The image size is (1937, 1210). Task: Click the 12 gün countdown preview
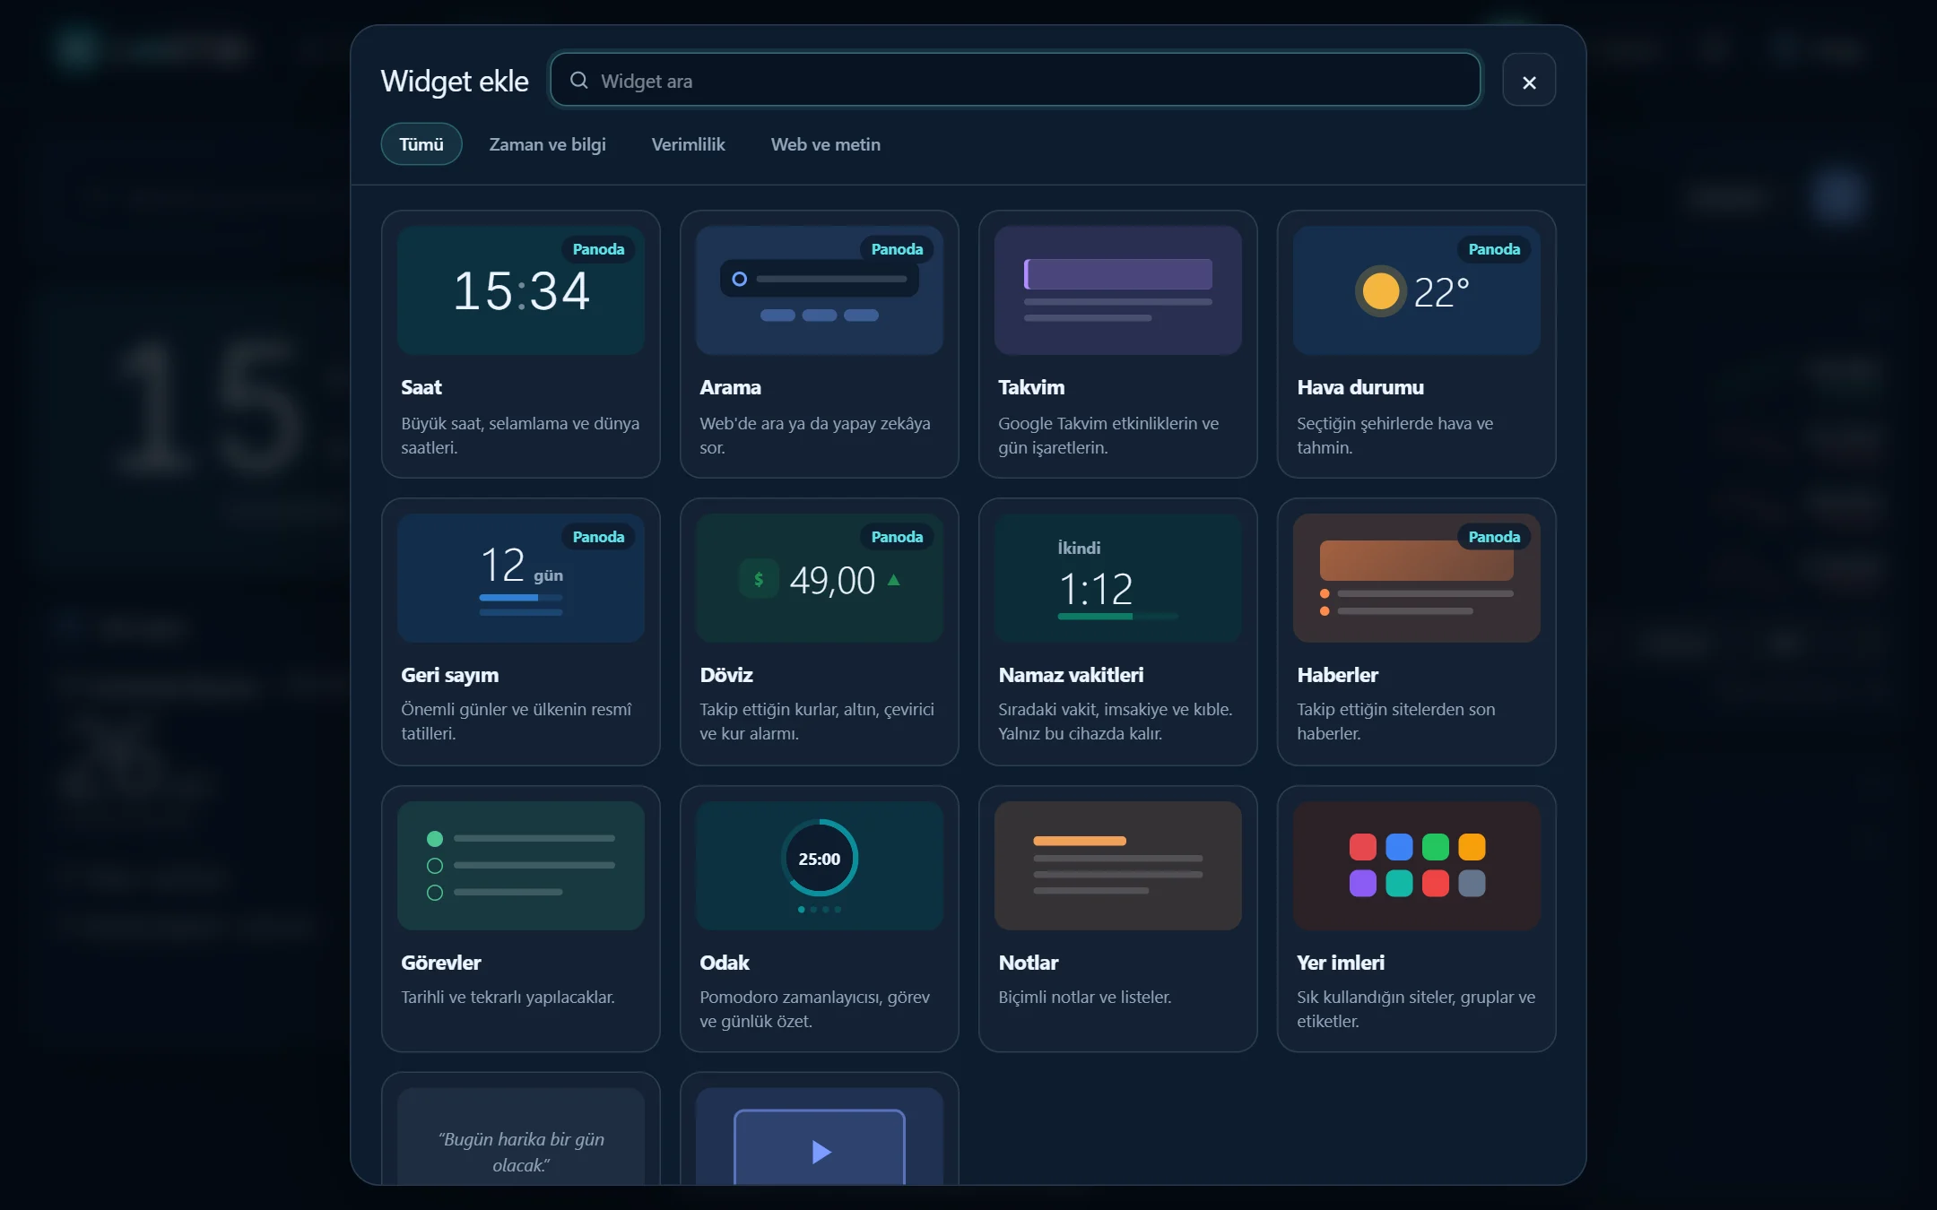(x=521, y=578)
